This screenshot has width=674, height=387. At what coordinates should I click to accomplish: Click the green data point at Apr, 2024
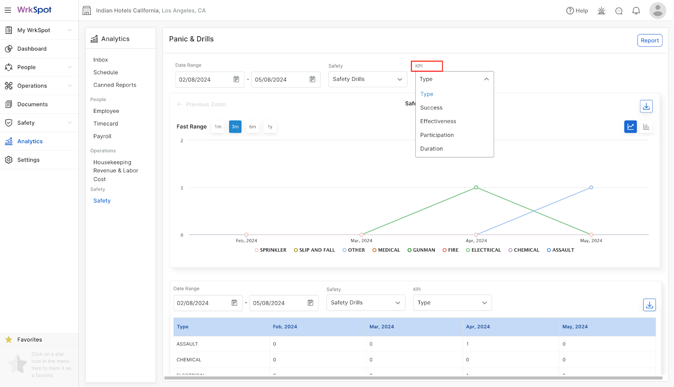pos(476,187)
